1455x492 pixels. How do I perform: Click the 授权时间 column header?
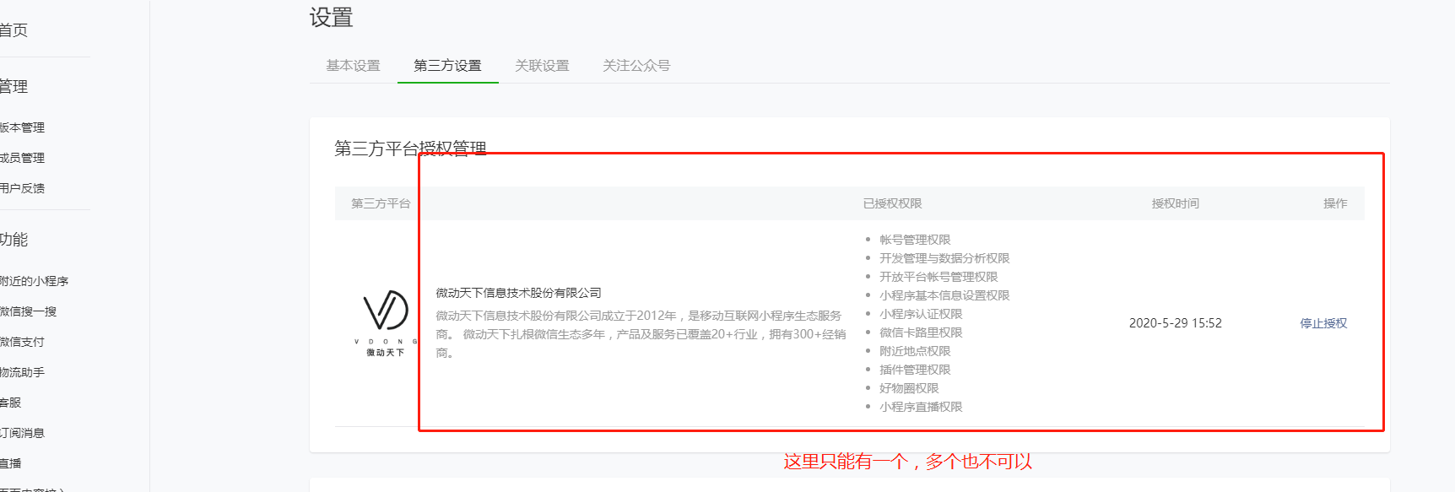tap(1175, 203)
